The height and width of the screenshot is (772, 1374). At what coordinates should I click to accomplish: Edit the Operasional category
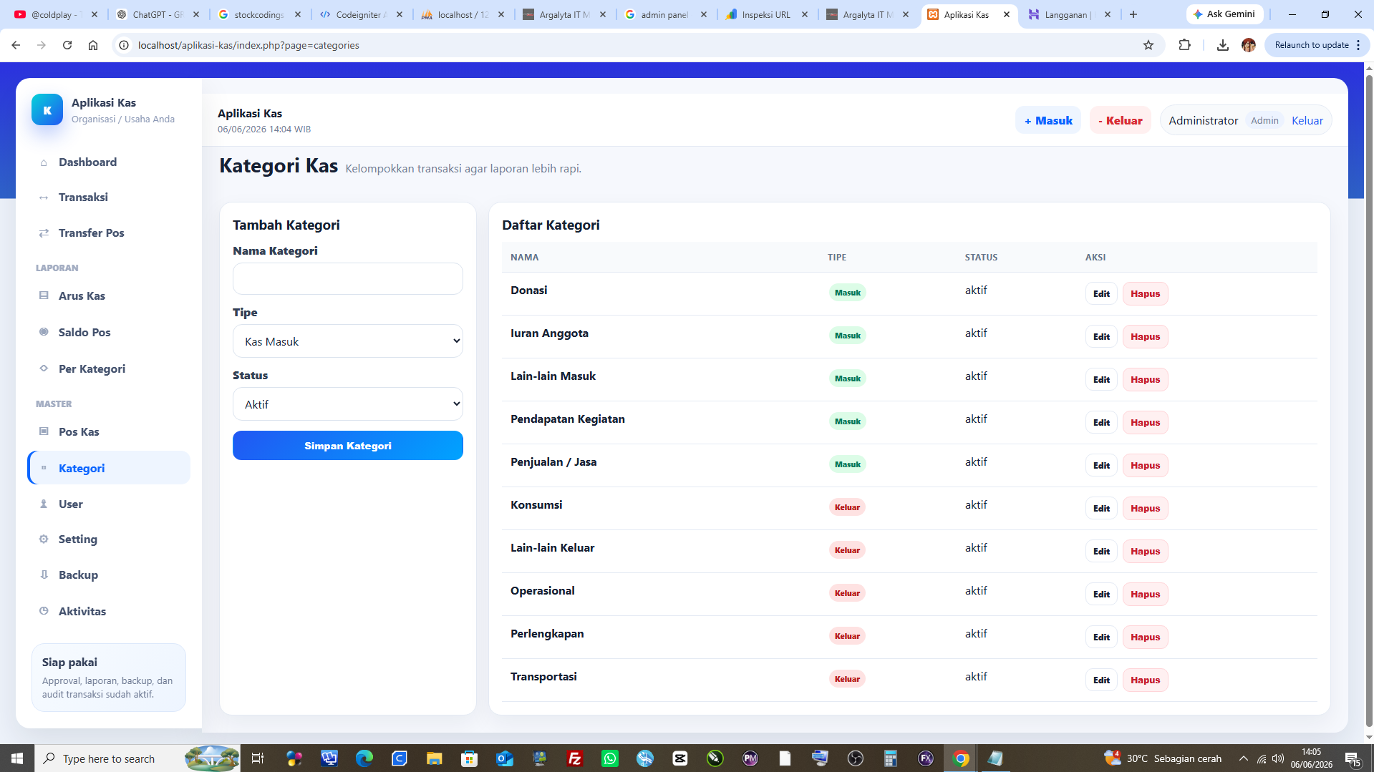tap(1101, 595)
